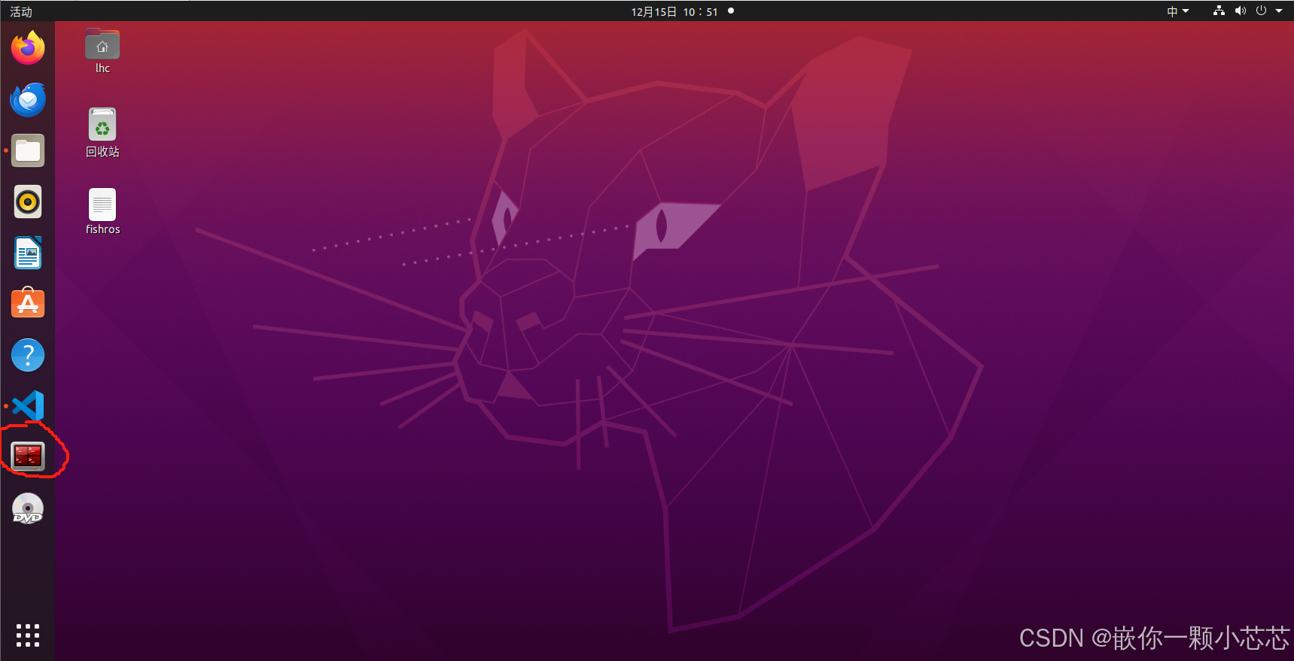Open LibreOffice Writer from dock
This screenshot has height=661, width=1294.
[28, 253]
